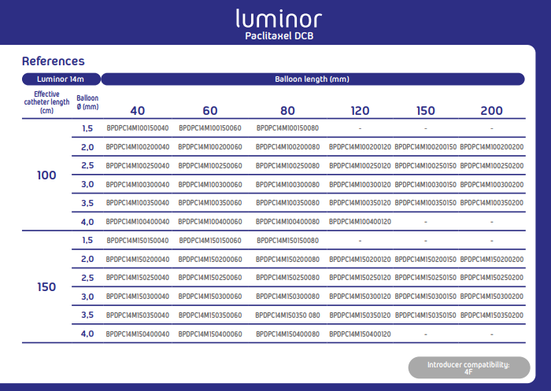551x391 pixels.
Task: Click the Balloon length (mm) header bar
Action: [x=312, y=79]
